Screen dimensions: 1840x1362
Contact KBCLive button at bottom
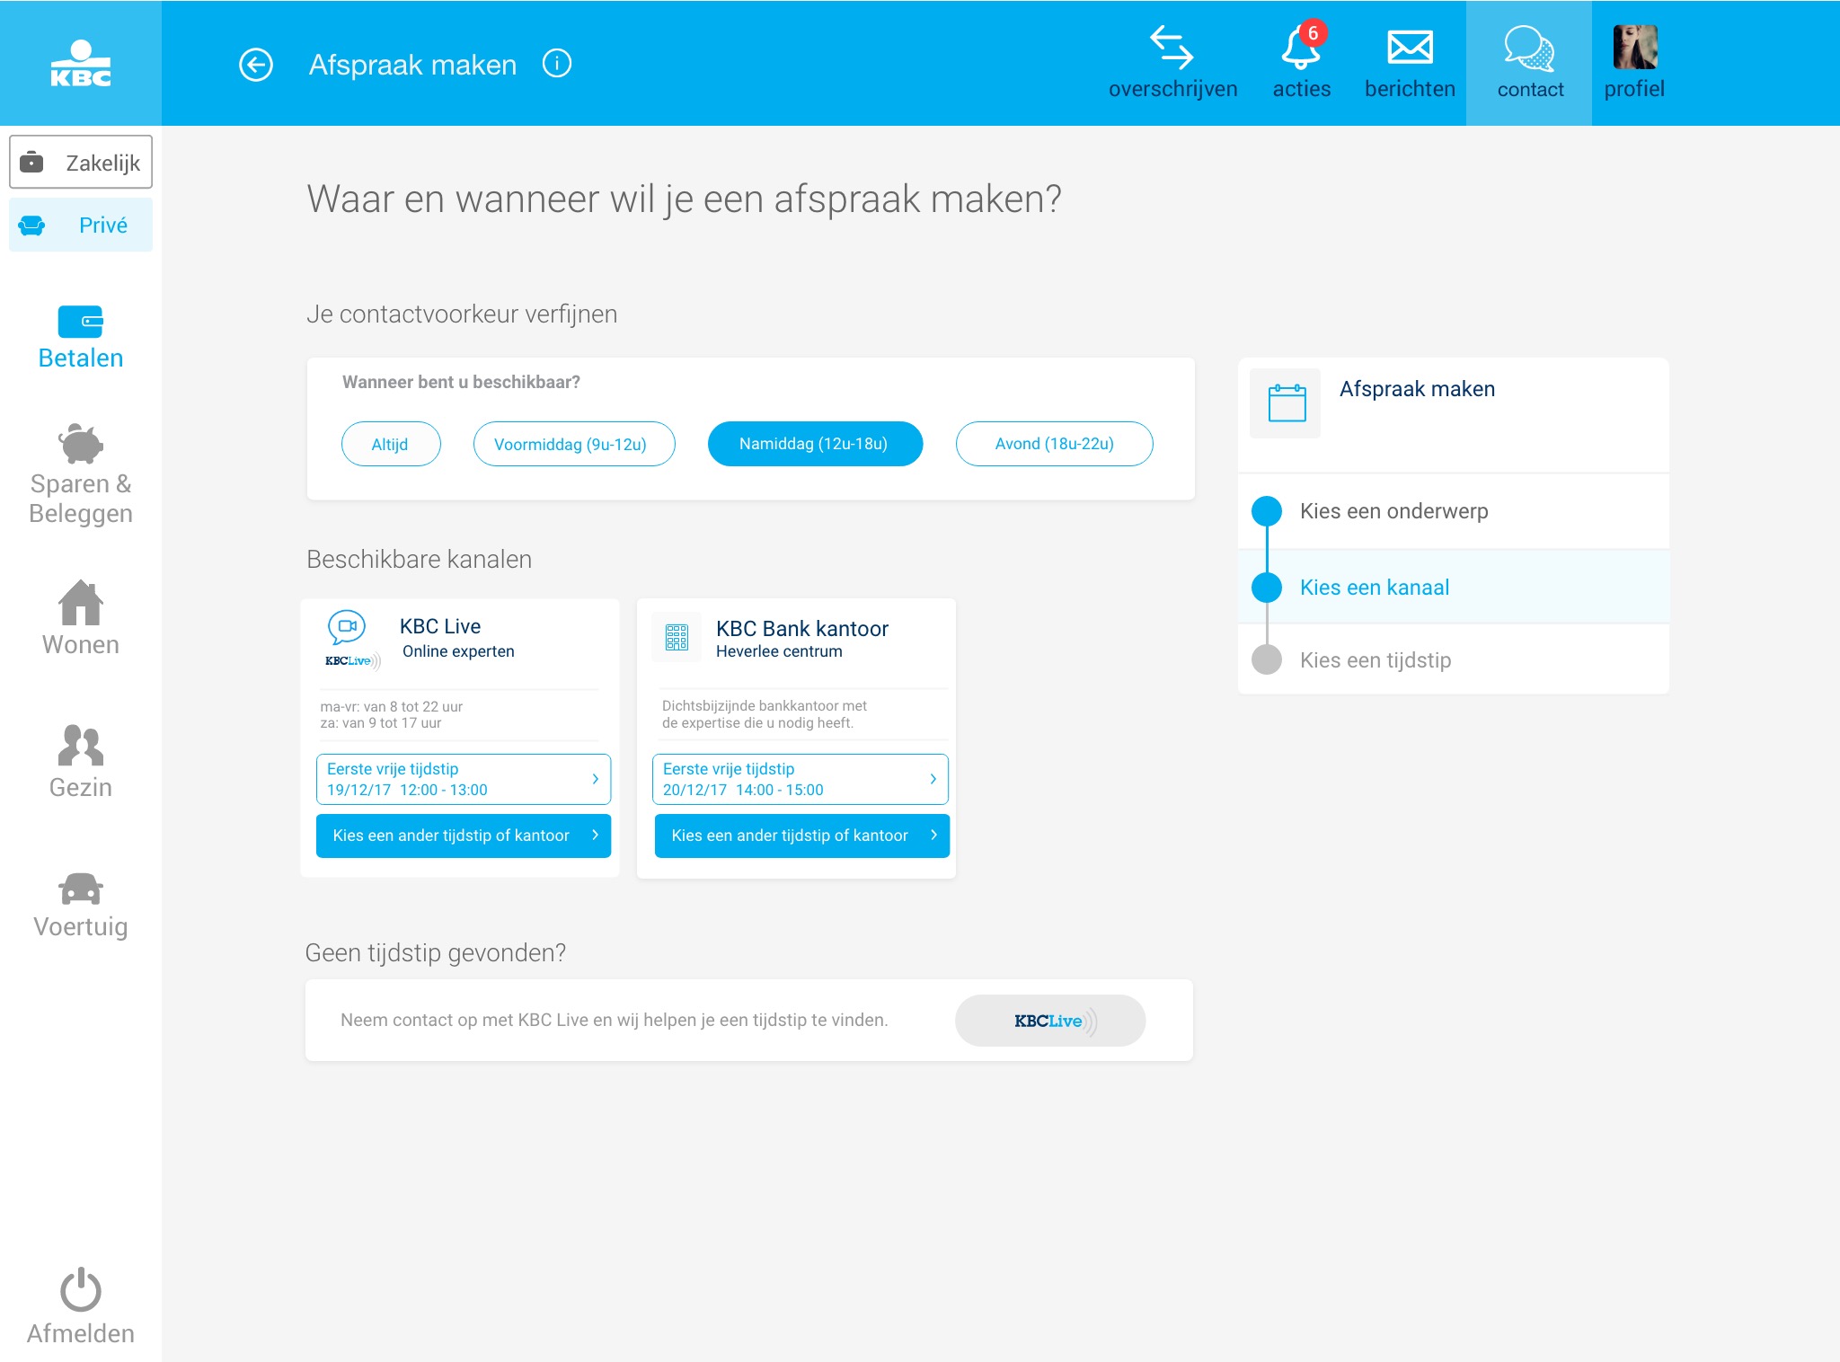1049,1021
